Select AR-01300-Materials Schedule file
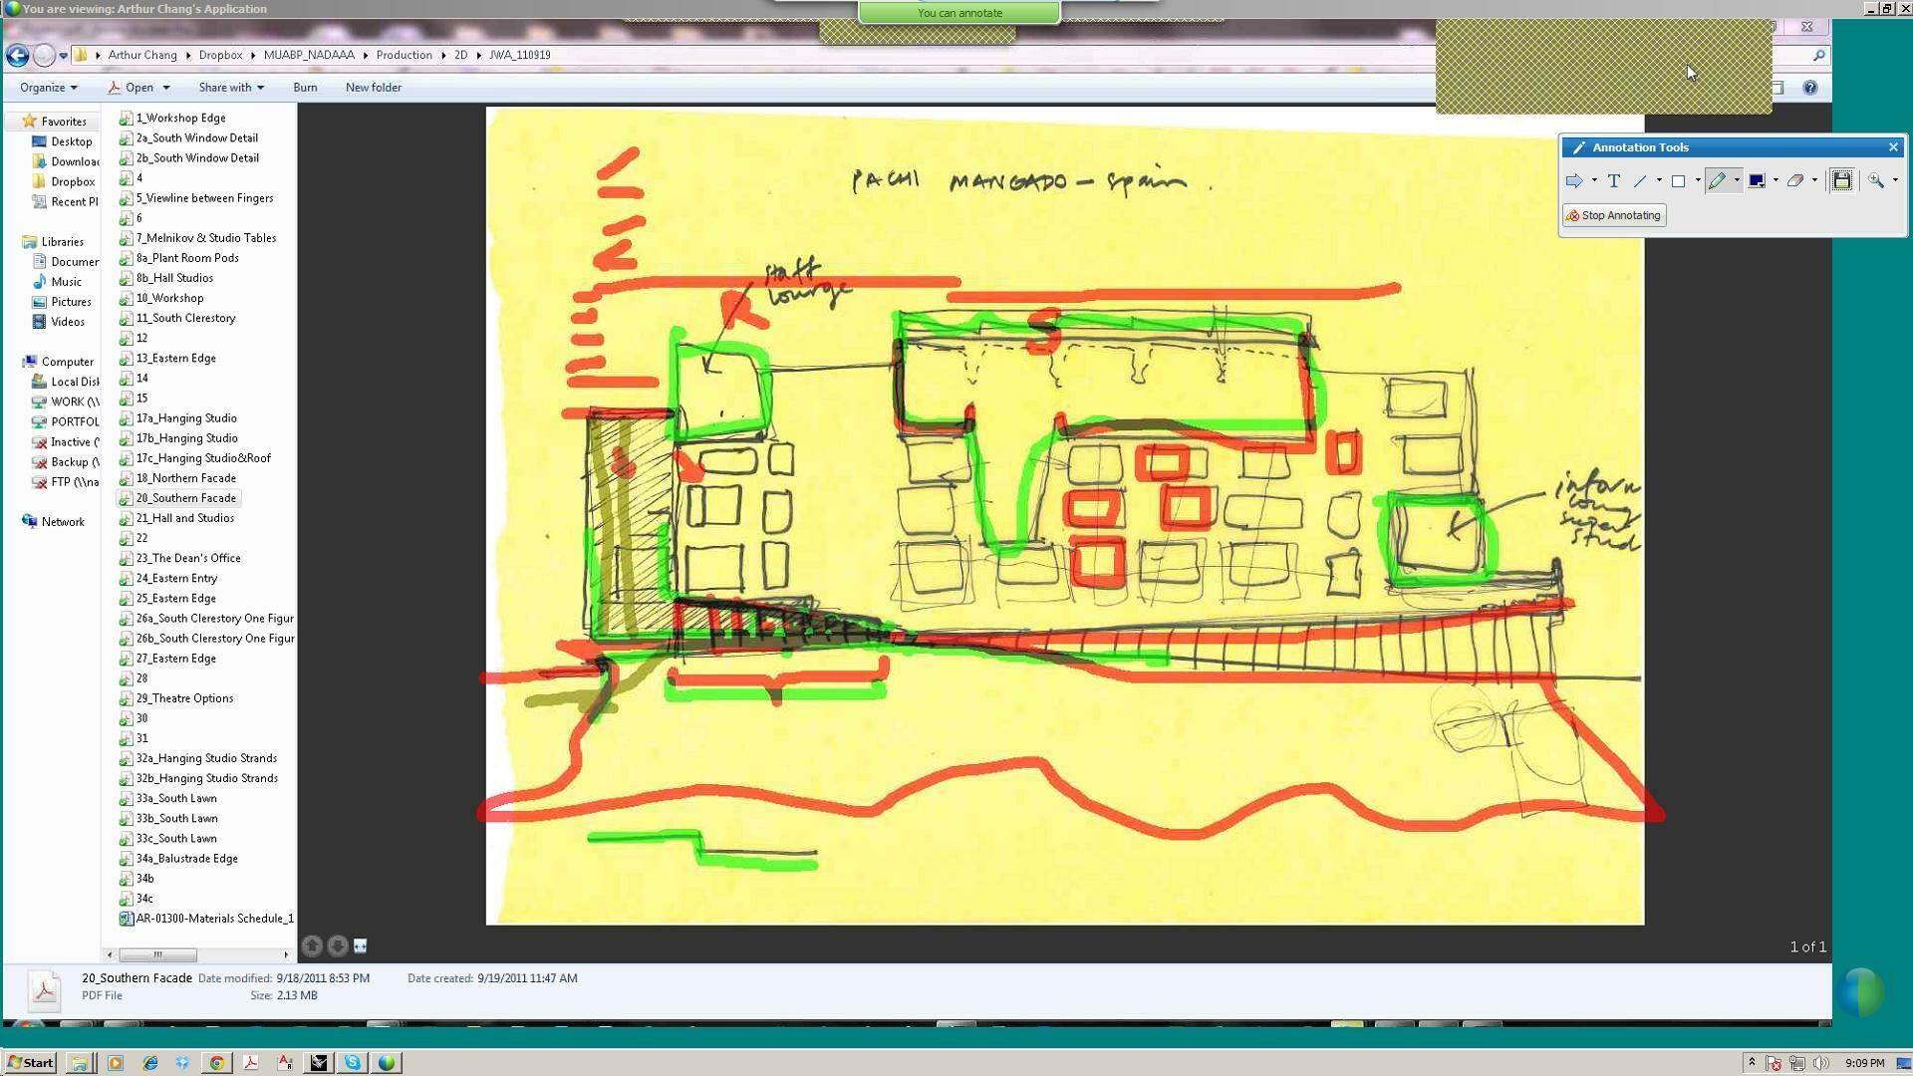This screenshot has height=1076, width=1913. (206, 919)
